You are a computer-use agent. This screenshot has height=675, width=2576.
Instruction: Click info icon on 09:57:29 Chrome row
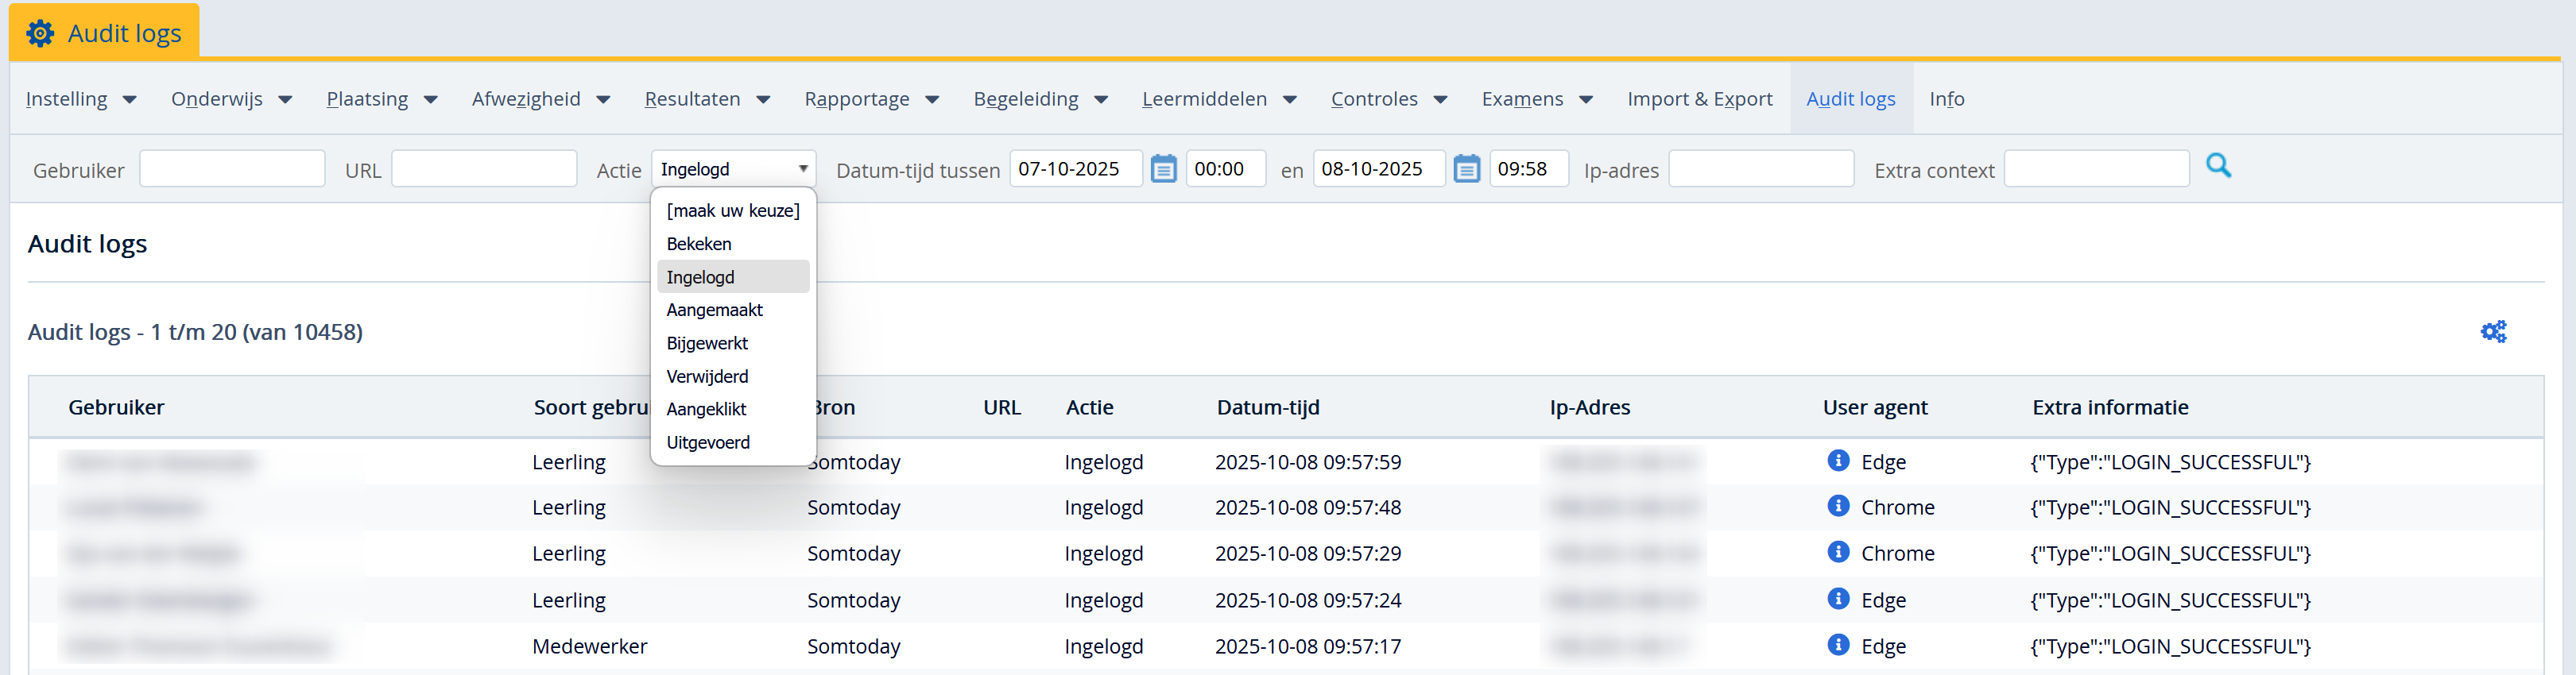pos(1837,552)
